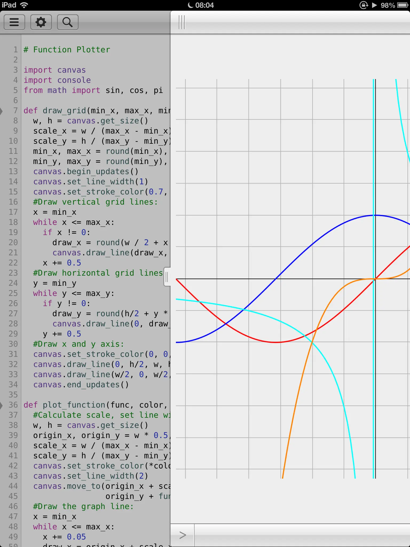Image resolution: width=410 pixels, height=547 pixels.
Task: Place cursor on '# Function Plotter' comment
Action: (x=67, y=50)
